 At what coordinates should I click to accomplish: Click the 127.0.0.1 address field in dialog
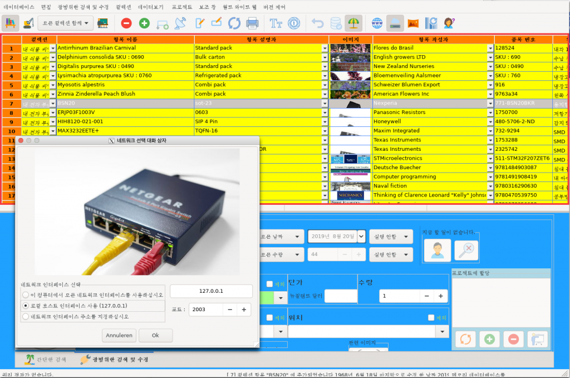(x=211, y=291)
